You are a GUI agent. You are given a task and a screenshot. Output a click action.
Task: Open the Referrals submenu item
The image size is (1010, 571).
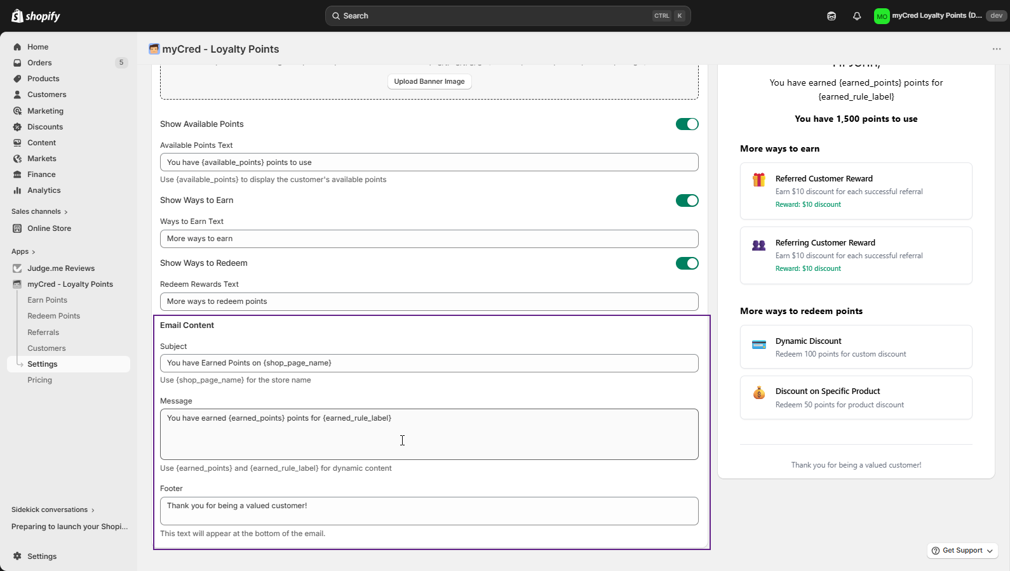[x=43, y=332]
